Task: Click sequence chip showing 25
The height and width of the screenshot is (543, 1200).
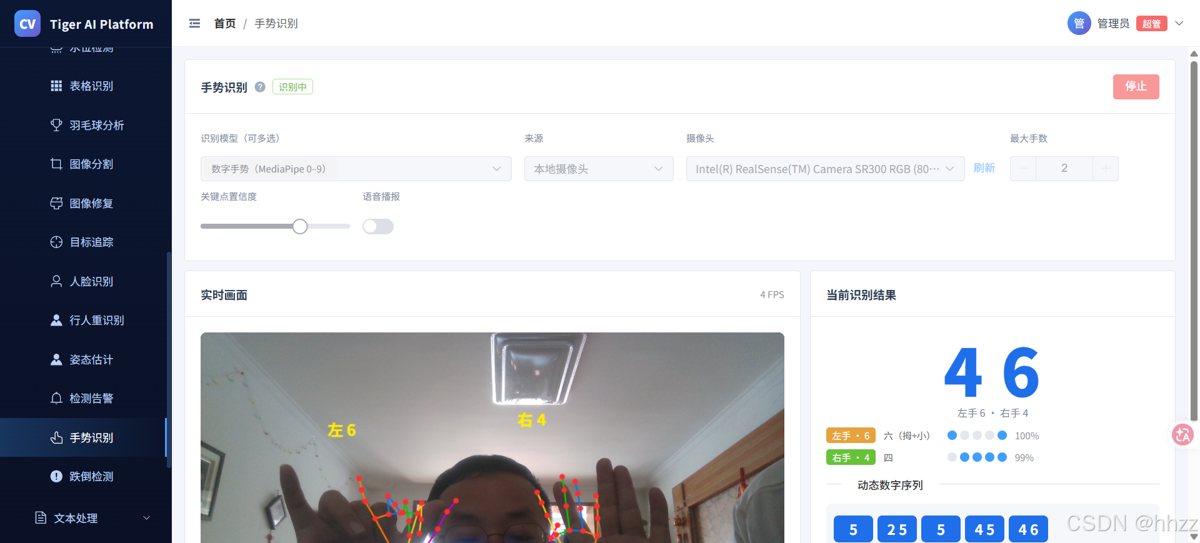Action: point(897,529)
